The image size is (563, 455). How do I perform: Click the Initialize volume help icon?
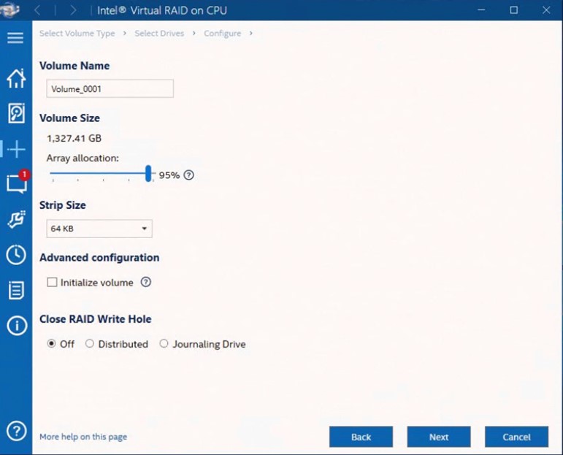(146, 282)
